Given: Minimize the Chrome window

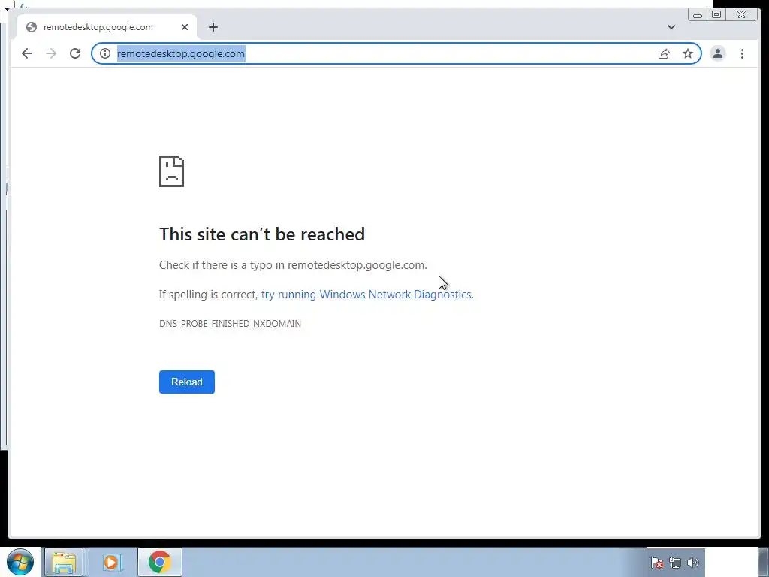Looking at the screenshot, I should (x=698, y=15).
